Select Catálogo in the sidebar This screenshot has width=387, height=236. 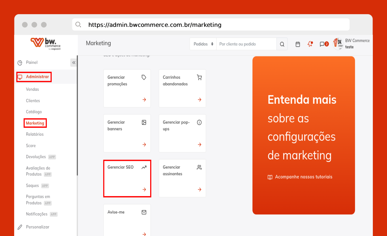(x=34, y=112)
